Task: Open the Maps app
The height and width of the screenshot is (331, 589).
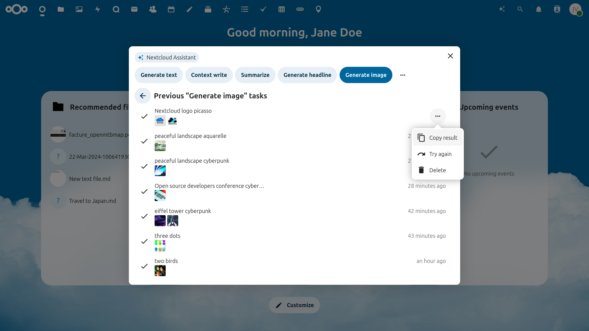Action: pyautogui.click(x=318, y=9)
